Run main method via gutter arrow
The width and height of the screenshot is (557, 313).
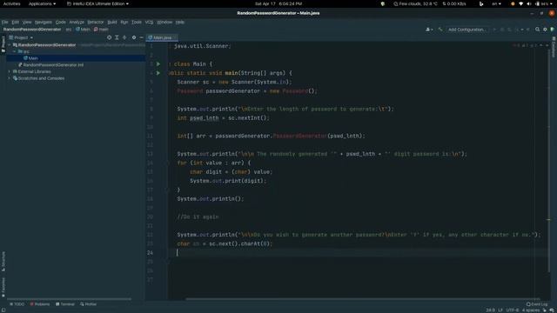click(158, 73)
